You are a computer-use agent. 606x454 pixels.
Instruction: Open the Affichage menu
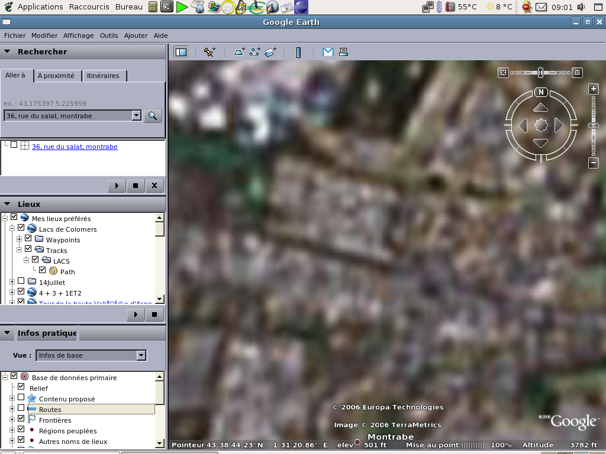point(79,35)
